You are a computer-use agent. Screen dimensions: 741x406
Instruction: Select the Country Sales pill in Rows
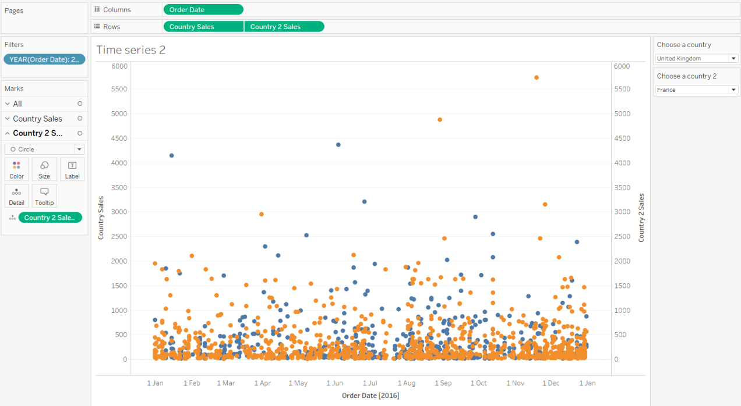pos(203,27)
